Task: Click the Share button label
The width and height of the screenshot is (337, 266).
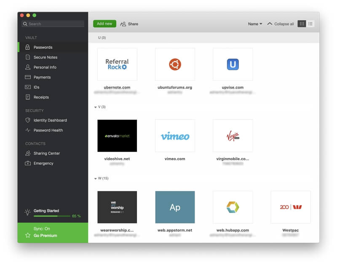Action: point(133,24)
